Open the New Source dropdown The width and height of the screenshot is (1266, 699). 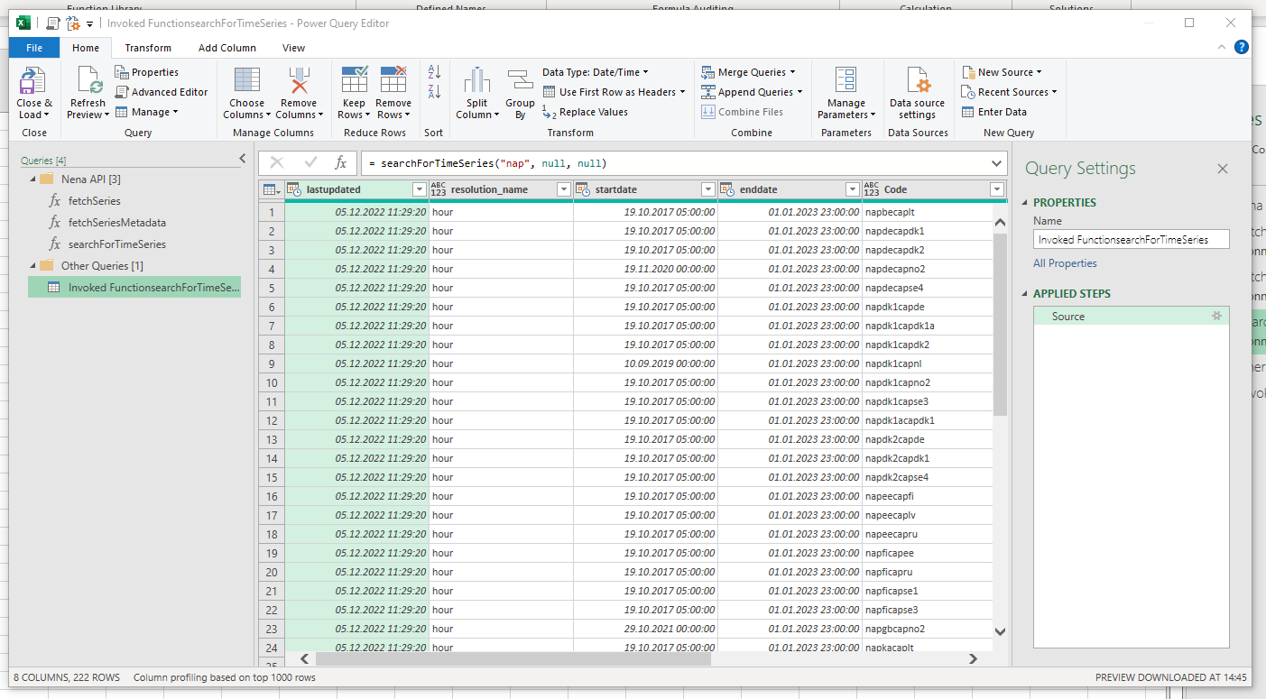[1002, 72]
